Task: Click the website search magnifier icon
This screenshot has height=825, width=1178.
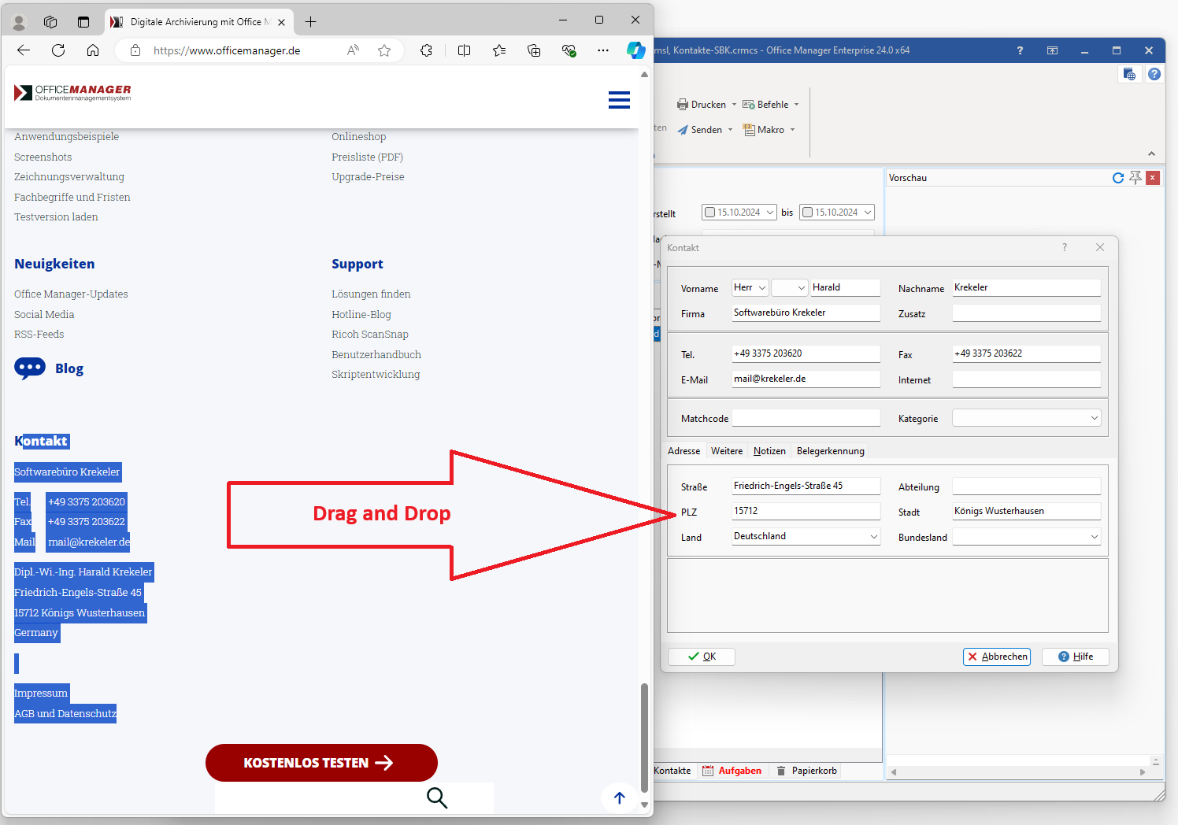Action: click(x=437, y=797)
